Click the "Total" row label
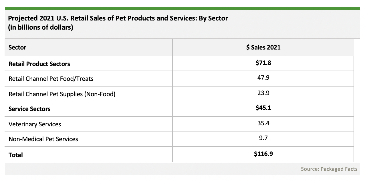Viewport: 365px width, 181px height. click(x=16, y=155)
